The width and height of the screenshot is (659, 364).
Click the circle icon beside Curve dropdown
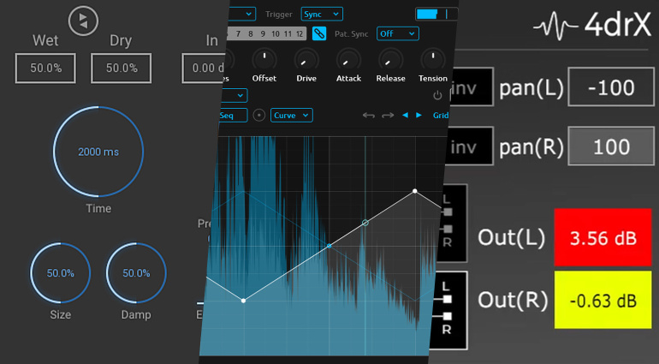pos(259,115)
